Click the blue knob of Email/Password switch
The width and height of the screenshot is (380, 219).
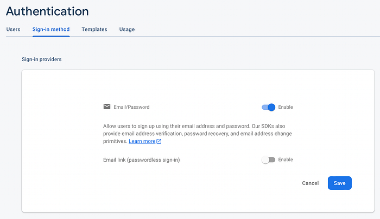click(x=271, y=107)
